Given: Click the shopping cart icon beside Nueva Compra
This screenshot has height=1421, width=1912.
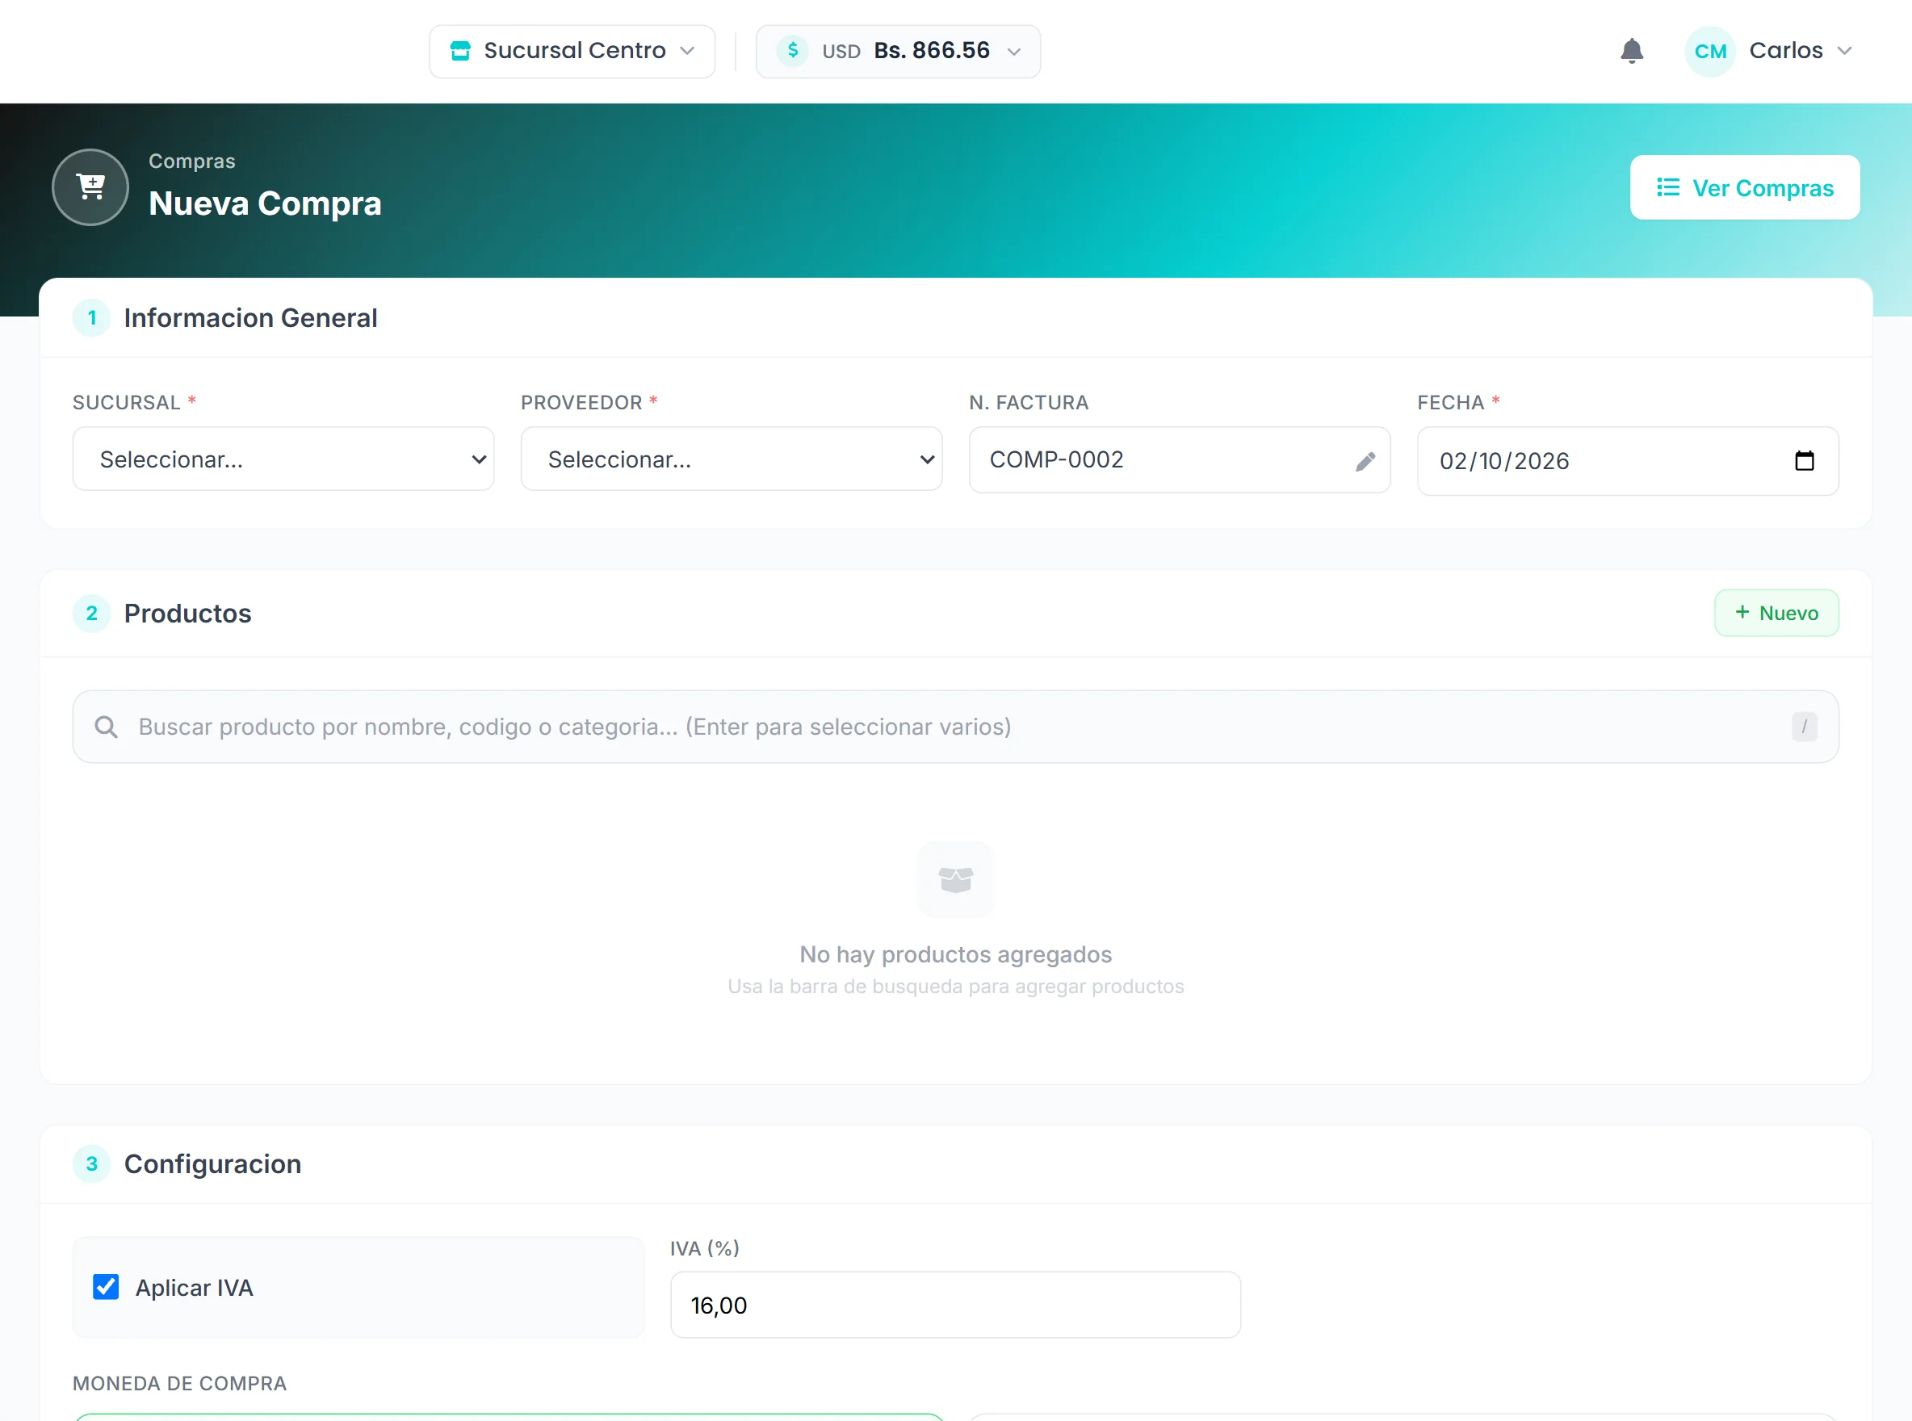Looking at the screenshot, I should (90, 187).
